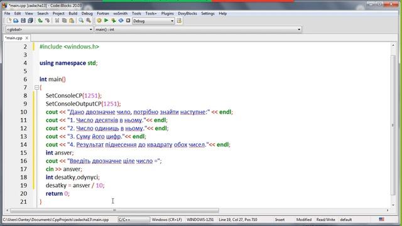Viewport: 402px width, 226px height.
Task: Click the Save all files icon
Action: point(30,21)
